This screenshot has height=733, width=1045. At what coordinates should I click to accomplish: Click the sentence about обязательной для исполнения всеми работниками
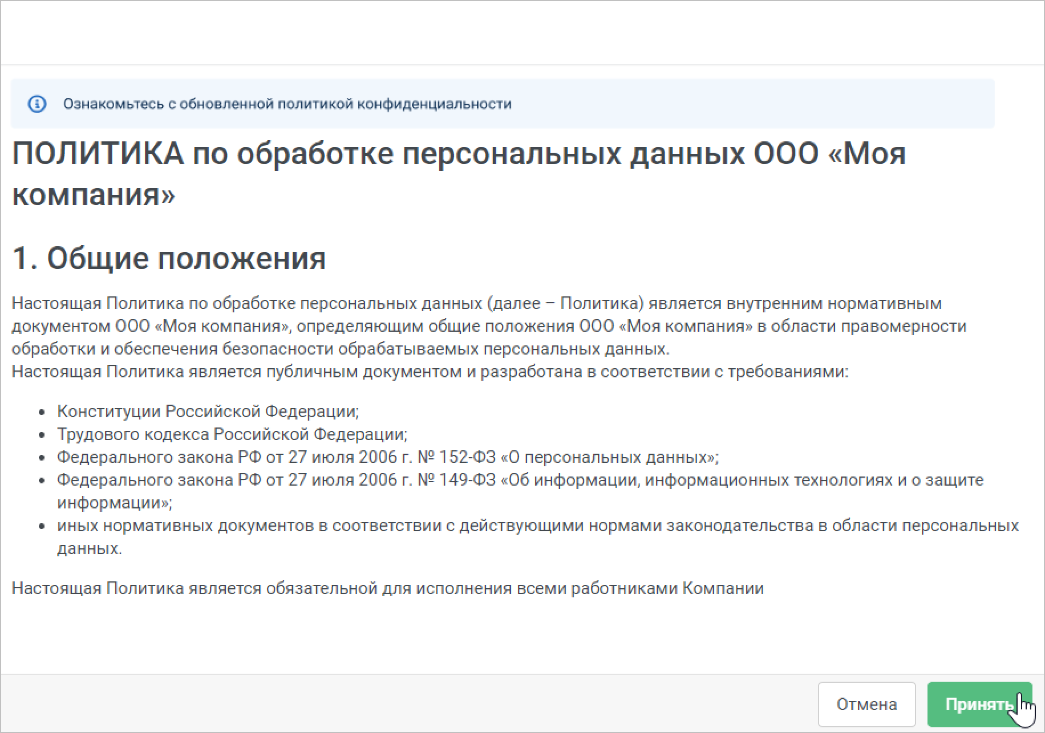(x=387, y=588)
